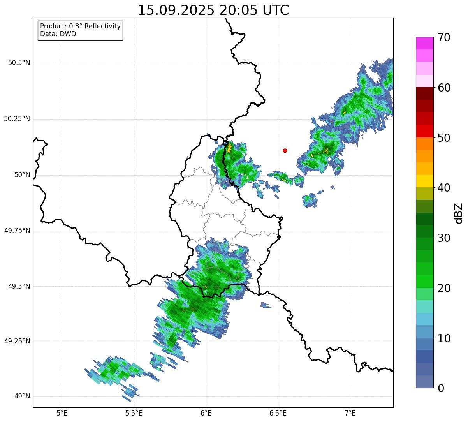Image resolution: width=468 pixels, height=421 pixels.
Task: Click the "Data: DWD" label
Action: tap(58, 34)
